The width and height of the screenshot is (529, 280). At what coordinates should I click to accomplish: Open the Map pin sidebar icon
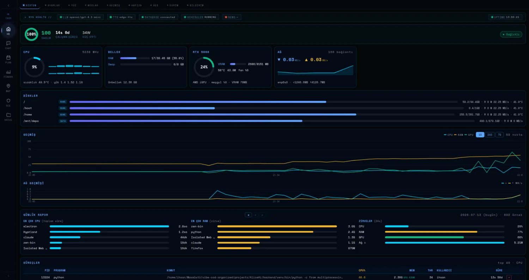coord(8,88)
